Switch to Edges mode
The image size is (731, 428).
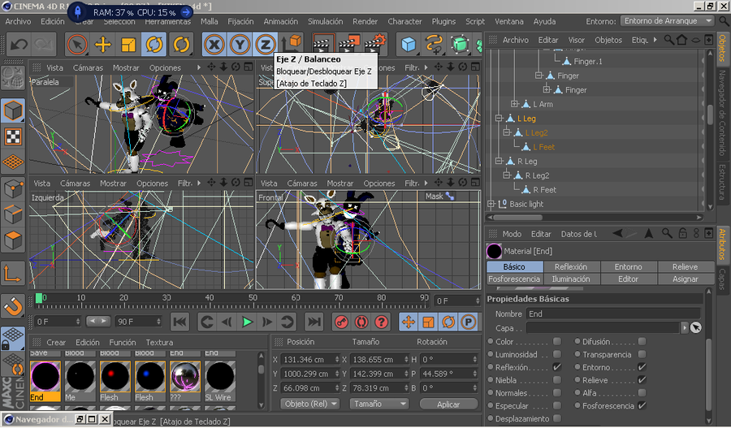[x=13, y=214]
